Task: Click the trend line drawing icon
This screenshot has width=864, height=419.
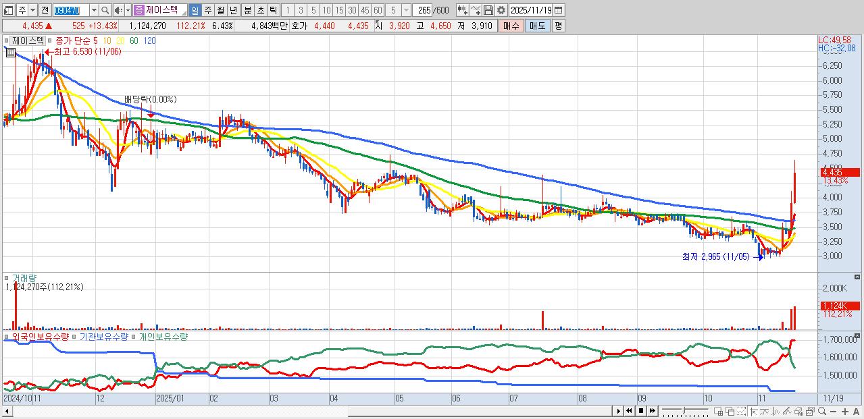Action: [x=788, y=411]
